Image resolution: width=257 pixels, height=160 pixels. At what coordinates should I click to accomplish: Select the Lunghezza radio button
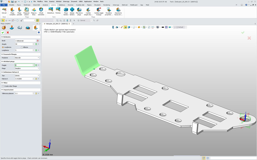click(3, 47)
